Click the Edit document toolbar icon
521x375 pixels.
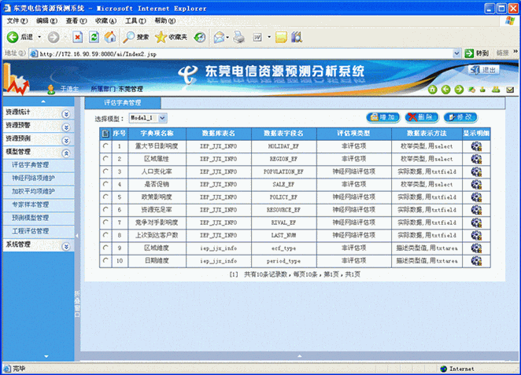click(257, 37)
